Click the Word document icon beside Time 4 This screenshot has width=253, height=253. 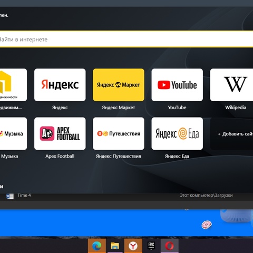[10, 196]
